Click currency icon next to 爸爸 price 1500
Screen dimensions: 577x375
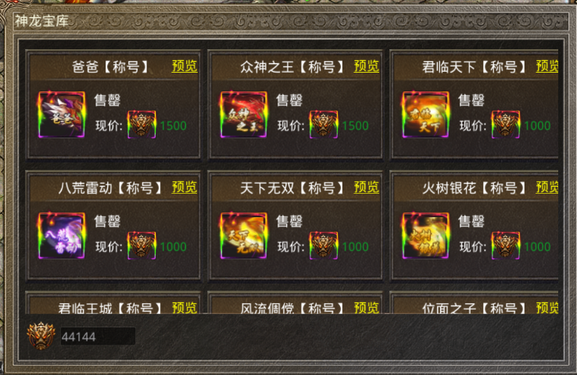point(142,125)
